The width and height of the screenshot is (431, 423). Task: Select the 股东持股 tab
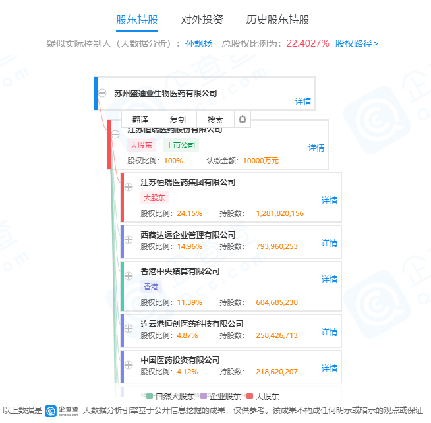coord(137,20)
